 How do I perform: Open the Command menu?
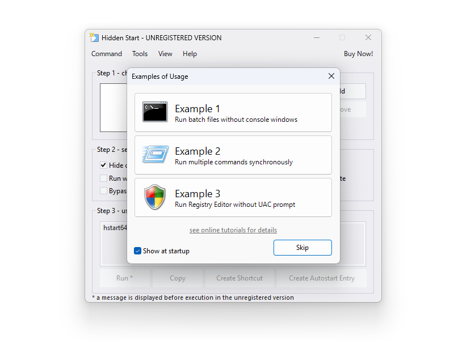coord(107,54)
